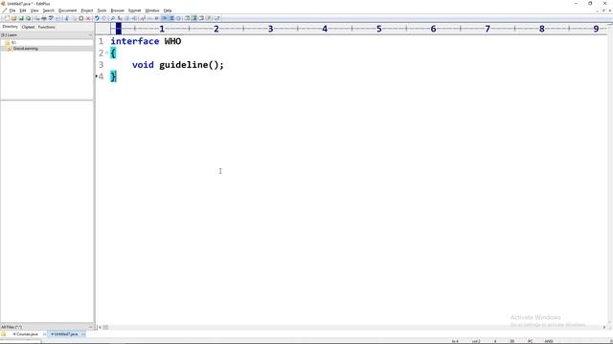Click the closing brace on line 4
Image resolution: width=613 pixels, height=344 pixels.
(113, 76)
